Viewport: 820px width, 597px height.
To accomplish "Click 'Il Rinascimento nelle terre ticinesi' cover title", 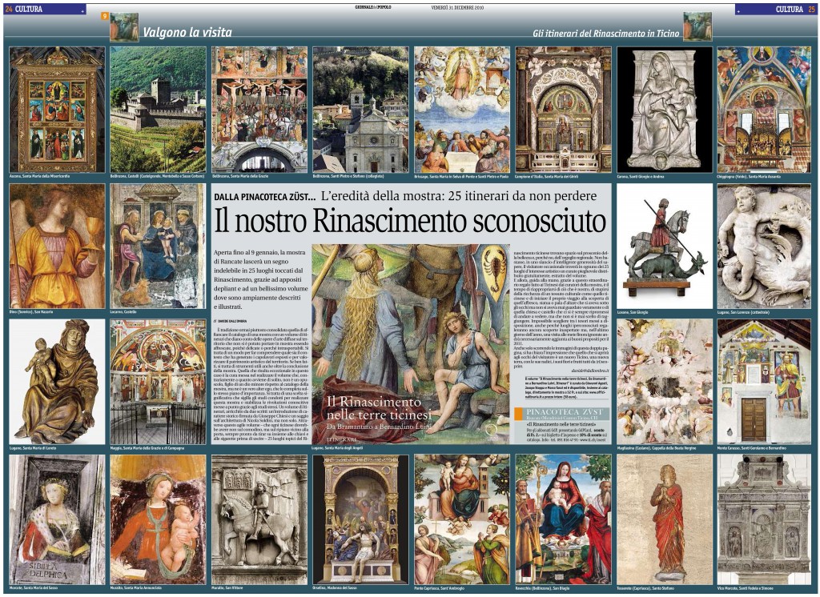I will 379,408.
